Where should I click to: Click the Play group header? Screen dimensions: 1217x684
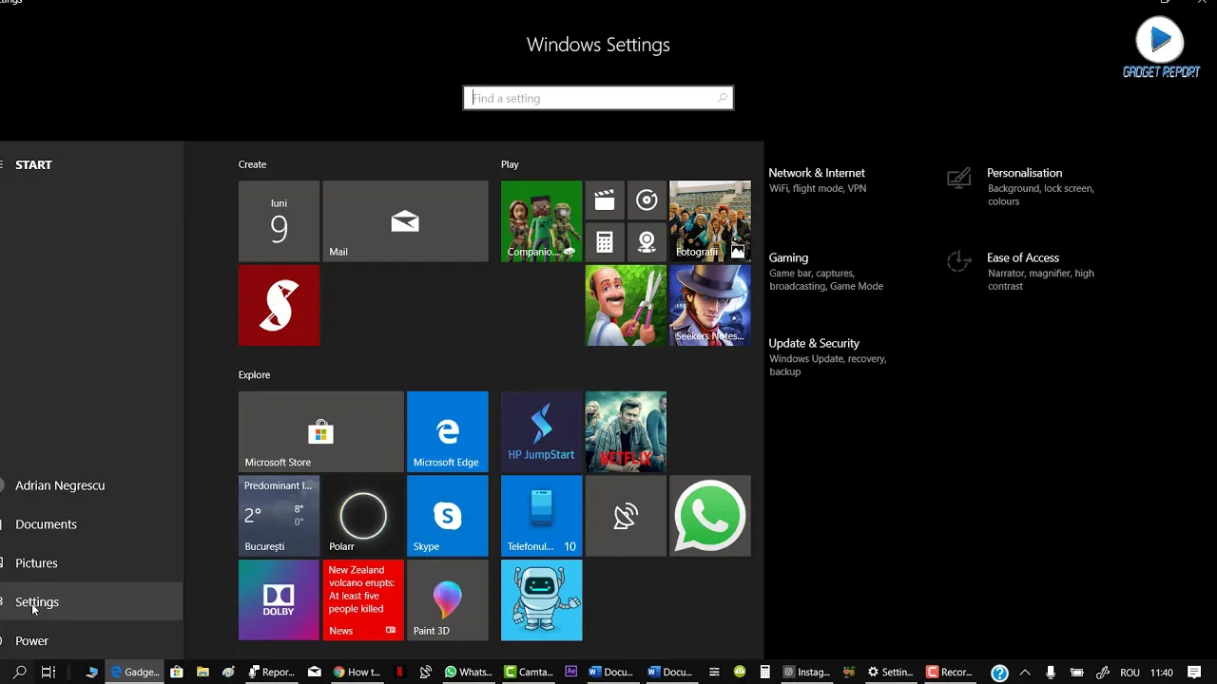click(x=510, y=164)
